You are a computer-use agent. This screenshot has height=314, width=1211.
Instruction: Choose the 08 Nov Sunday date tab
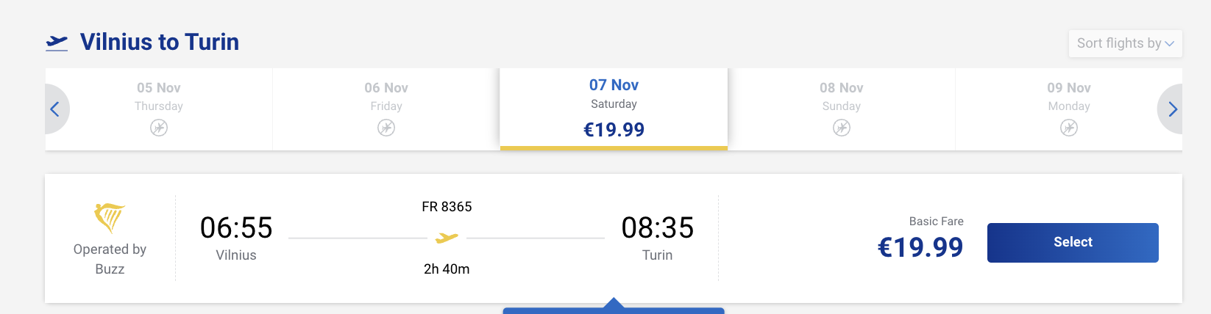pyautogui.click(x=842, y=109)
